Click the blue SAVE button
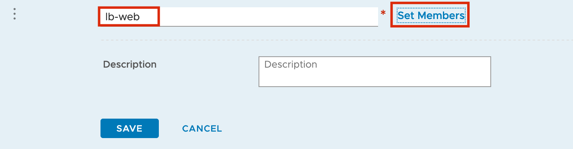The width and height of the screenshot is (573, 149). [x=130, y=128]
